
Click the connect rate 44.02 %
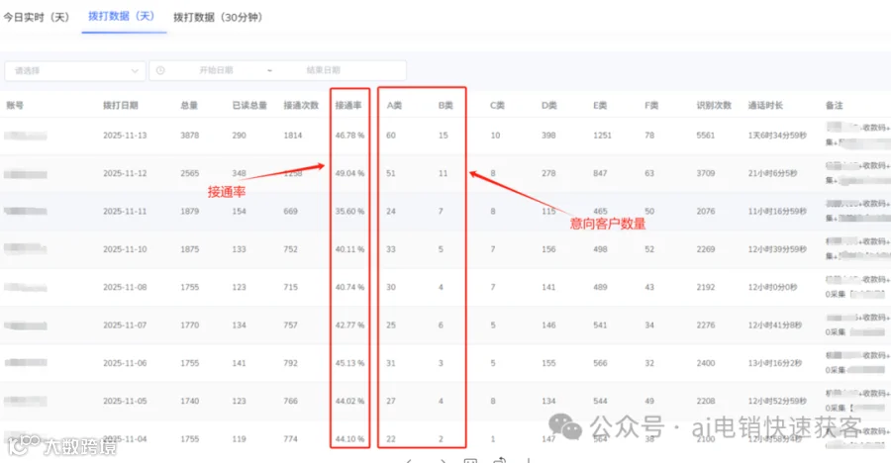[x=349, y=401]
